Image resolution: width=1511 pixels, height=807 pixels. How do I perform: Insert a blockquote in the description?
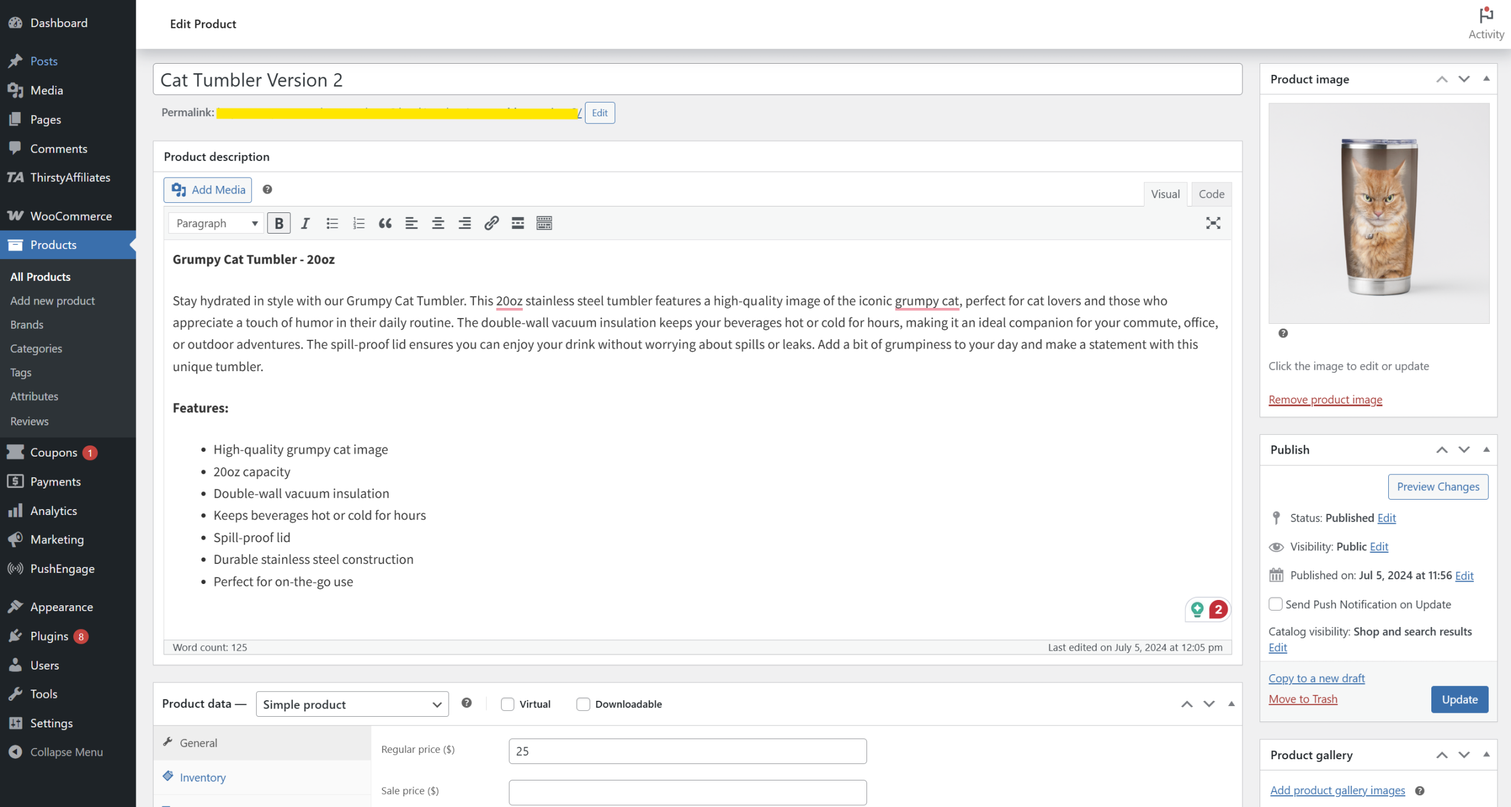click(385, 223)
